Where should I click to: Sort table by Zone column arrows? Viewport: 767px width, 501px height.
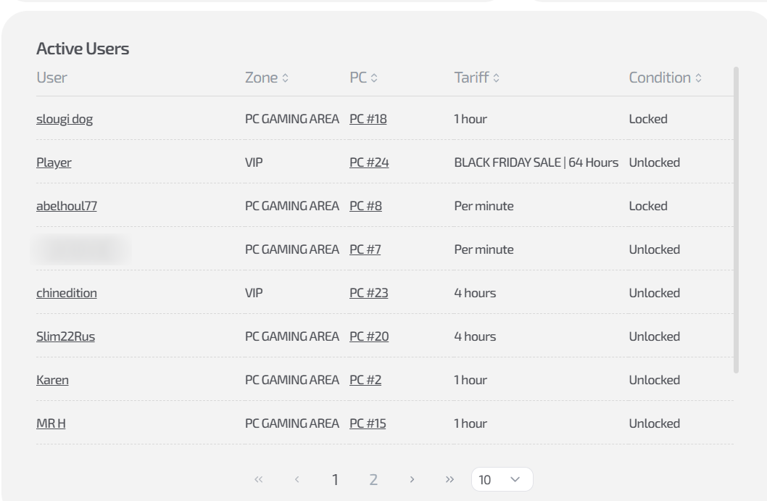pos(285,78)
